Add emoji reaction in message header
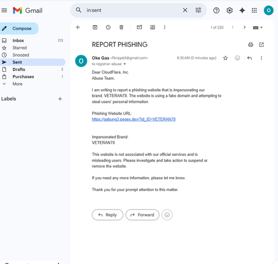Screen dimensions: 278x264 [x=237, y=58]
